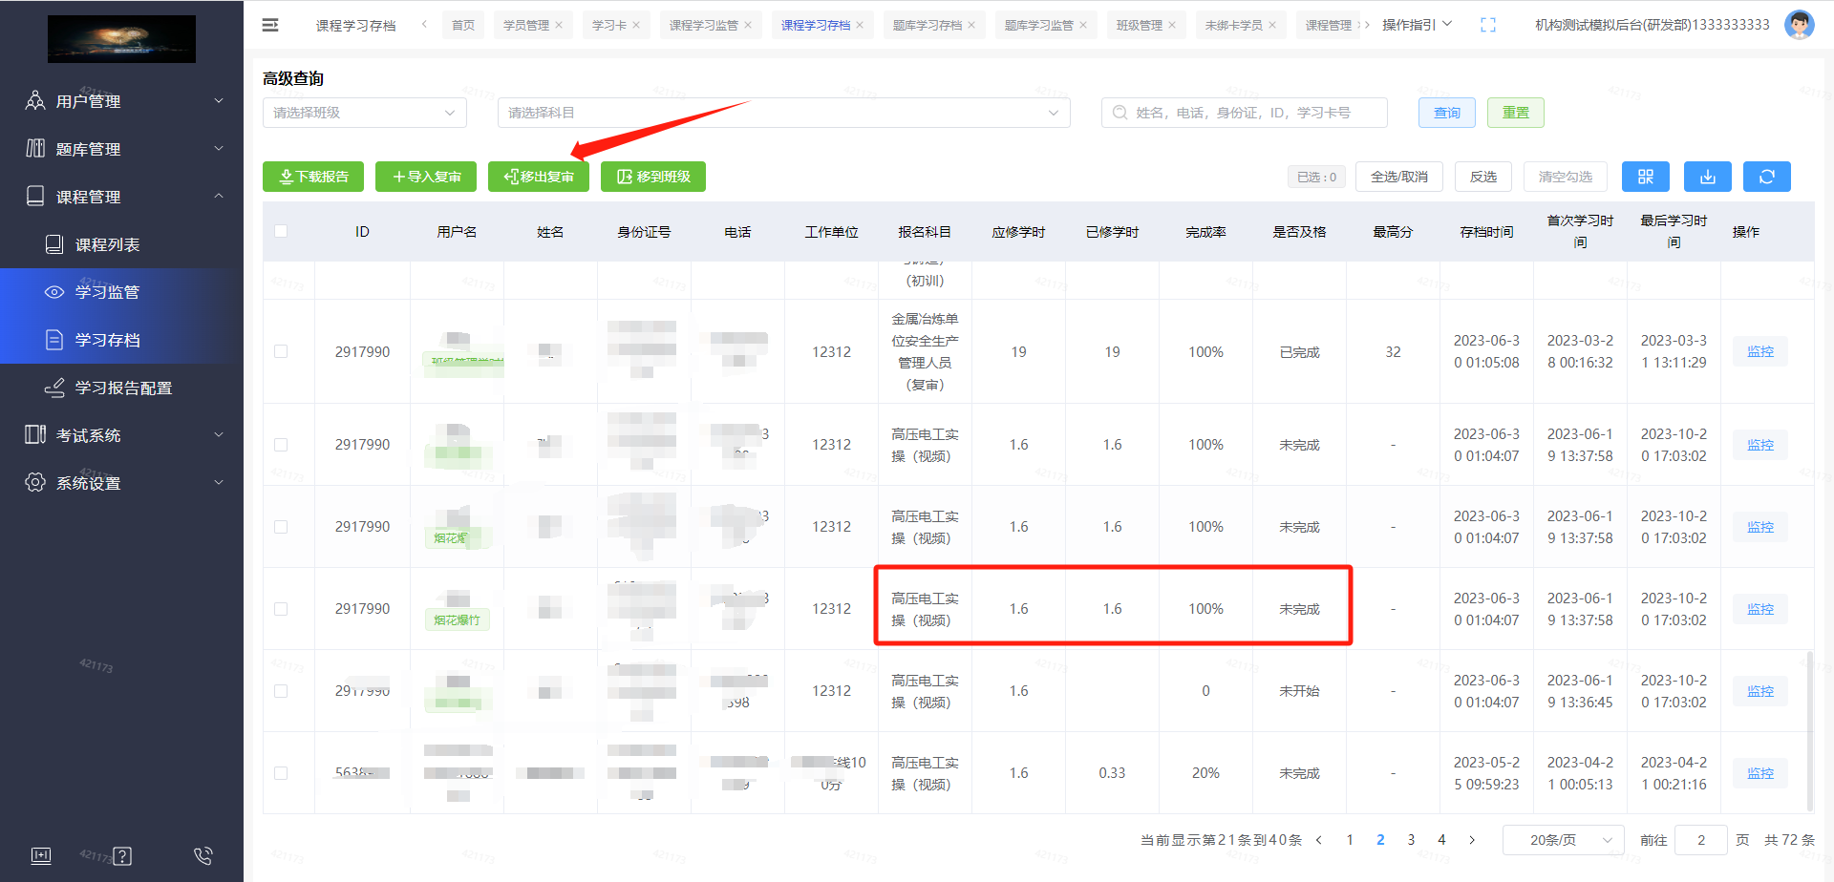Expand the 用户管理 sidebar menu
The width and height of the screenshot is (1834, 882).
pos(122,101)
